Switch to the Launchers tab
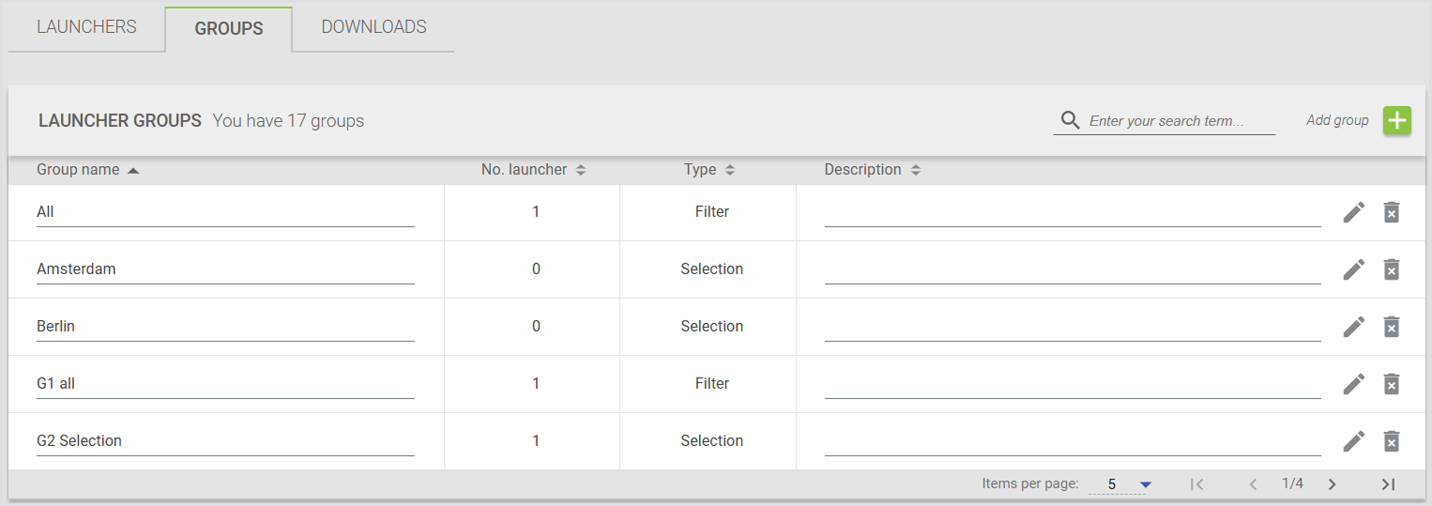Image resolution: width=1432 pixels, height=506 pixels. pos(86,27)
